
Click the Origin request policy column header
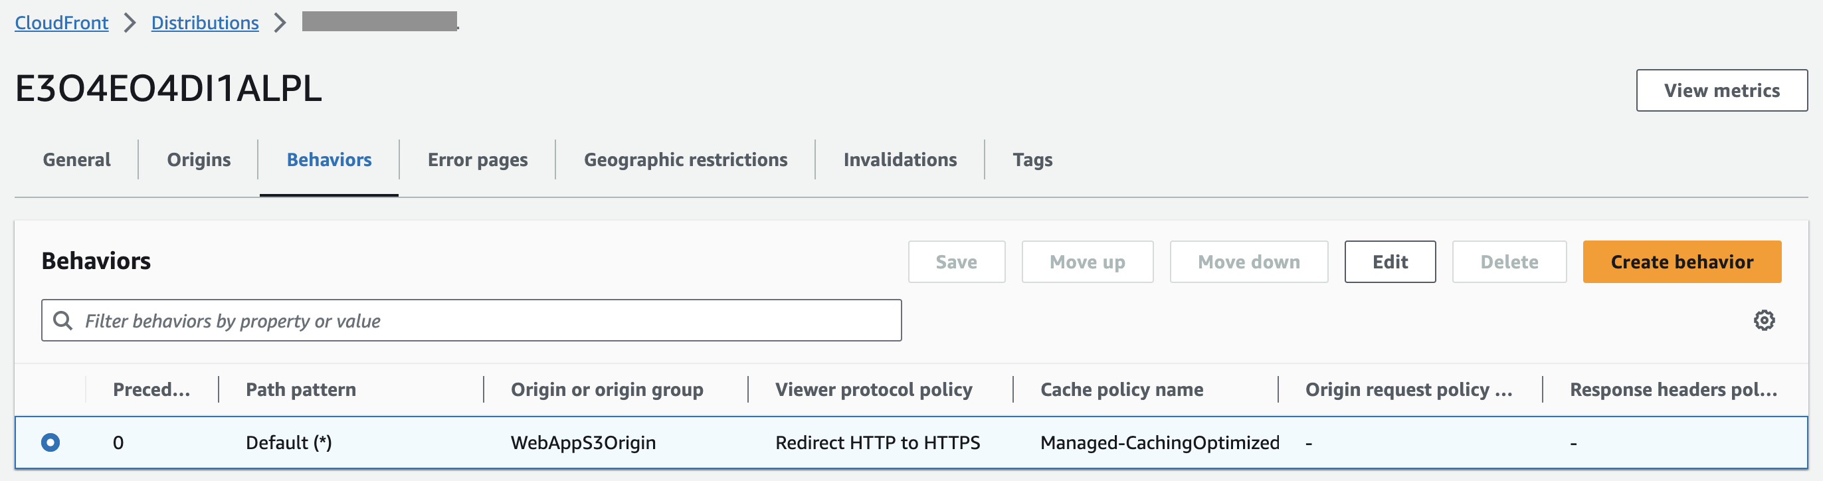click(x=1408, y=390)
